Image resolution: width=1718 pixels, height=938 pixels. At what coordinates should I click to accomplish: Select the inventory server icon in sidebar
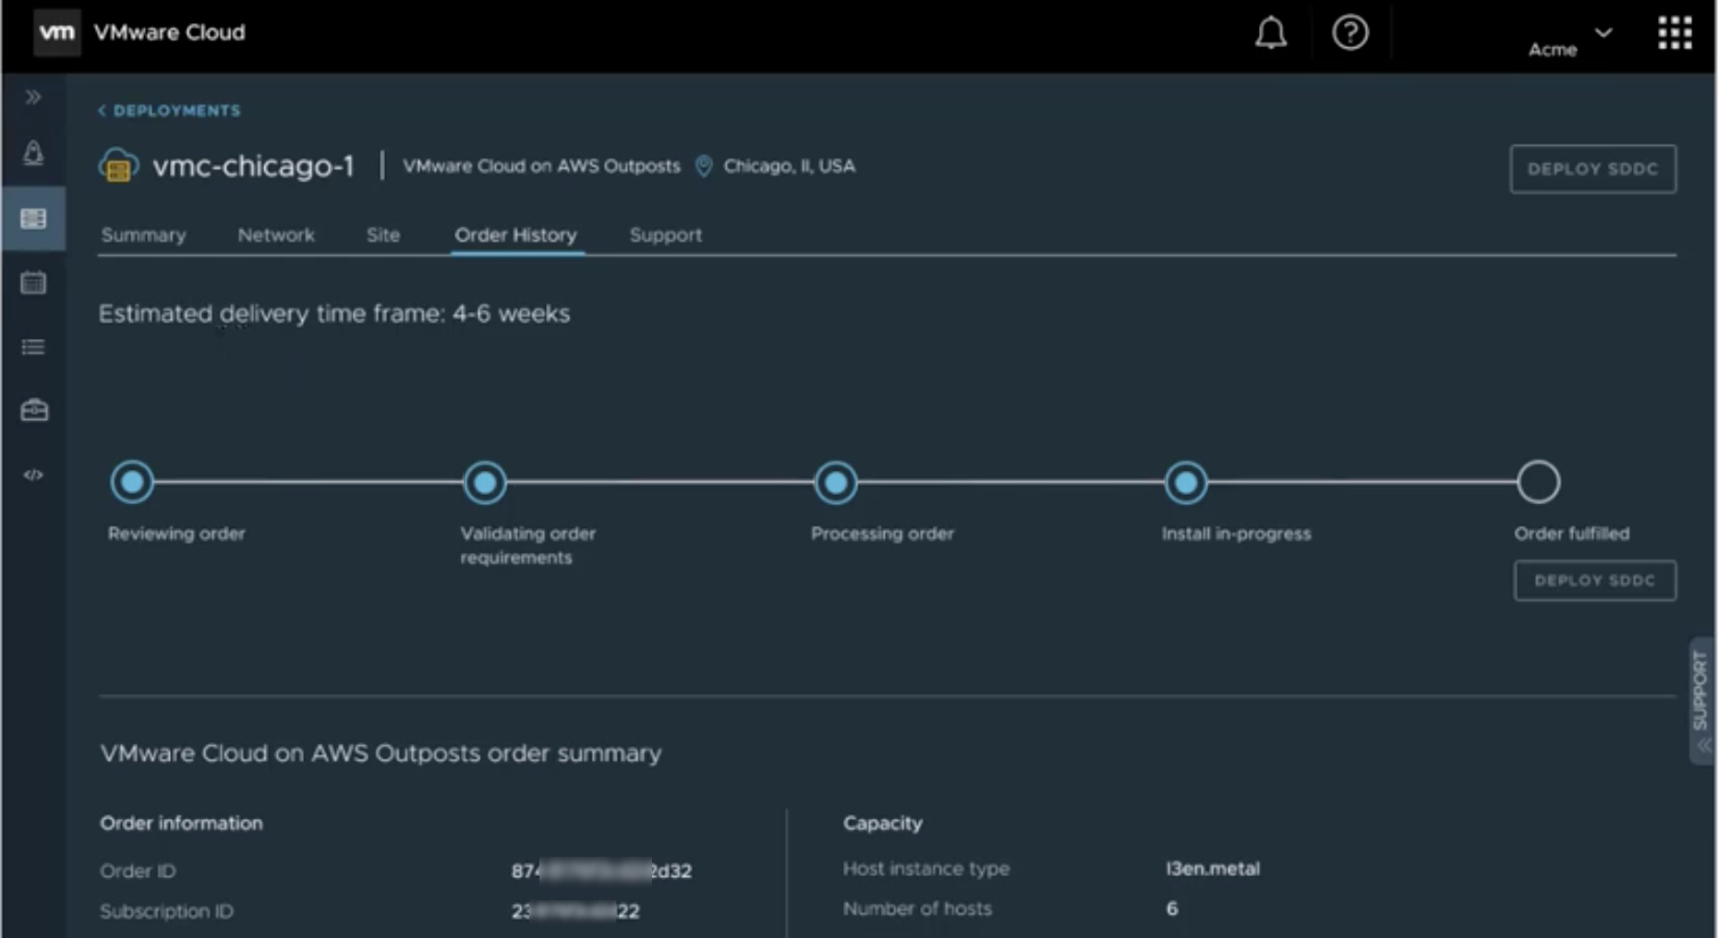click(x=33, y=219)
